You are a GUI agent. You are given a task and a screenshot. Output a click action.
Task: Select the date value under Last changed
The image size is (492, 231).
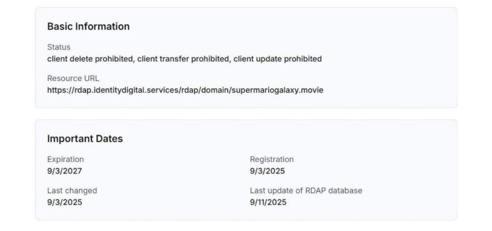(64, 202)
